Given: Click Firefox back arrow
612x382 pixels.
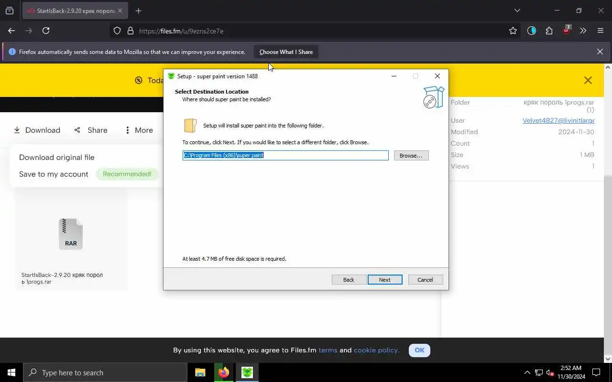Looking at the screenshot, I should click(11, 31).
